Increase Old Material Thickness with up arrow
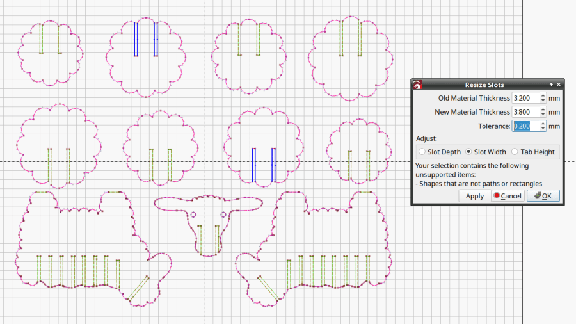Image resolution: width=576 pixels, height=324 pixels. pos(543,95)
